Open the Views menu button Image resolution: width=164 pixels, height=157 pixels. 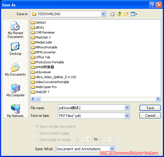coord(134,14)
